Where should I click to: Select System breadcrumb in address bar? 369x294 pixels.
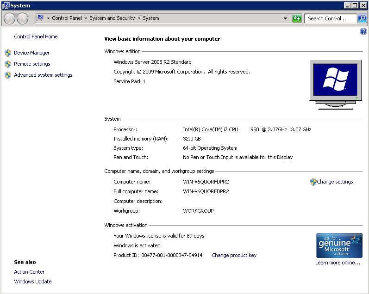(x=151, y=18)
